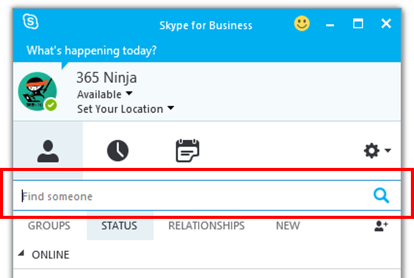
Task: Open the Meetings calendar icon
Action: (x=187, y=151)
